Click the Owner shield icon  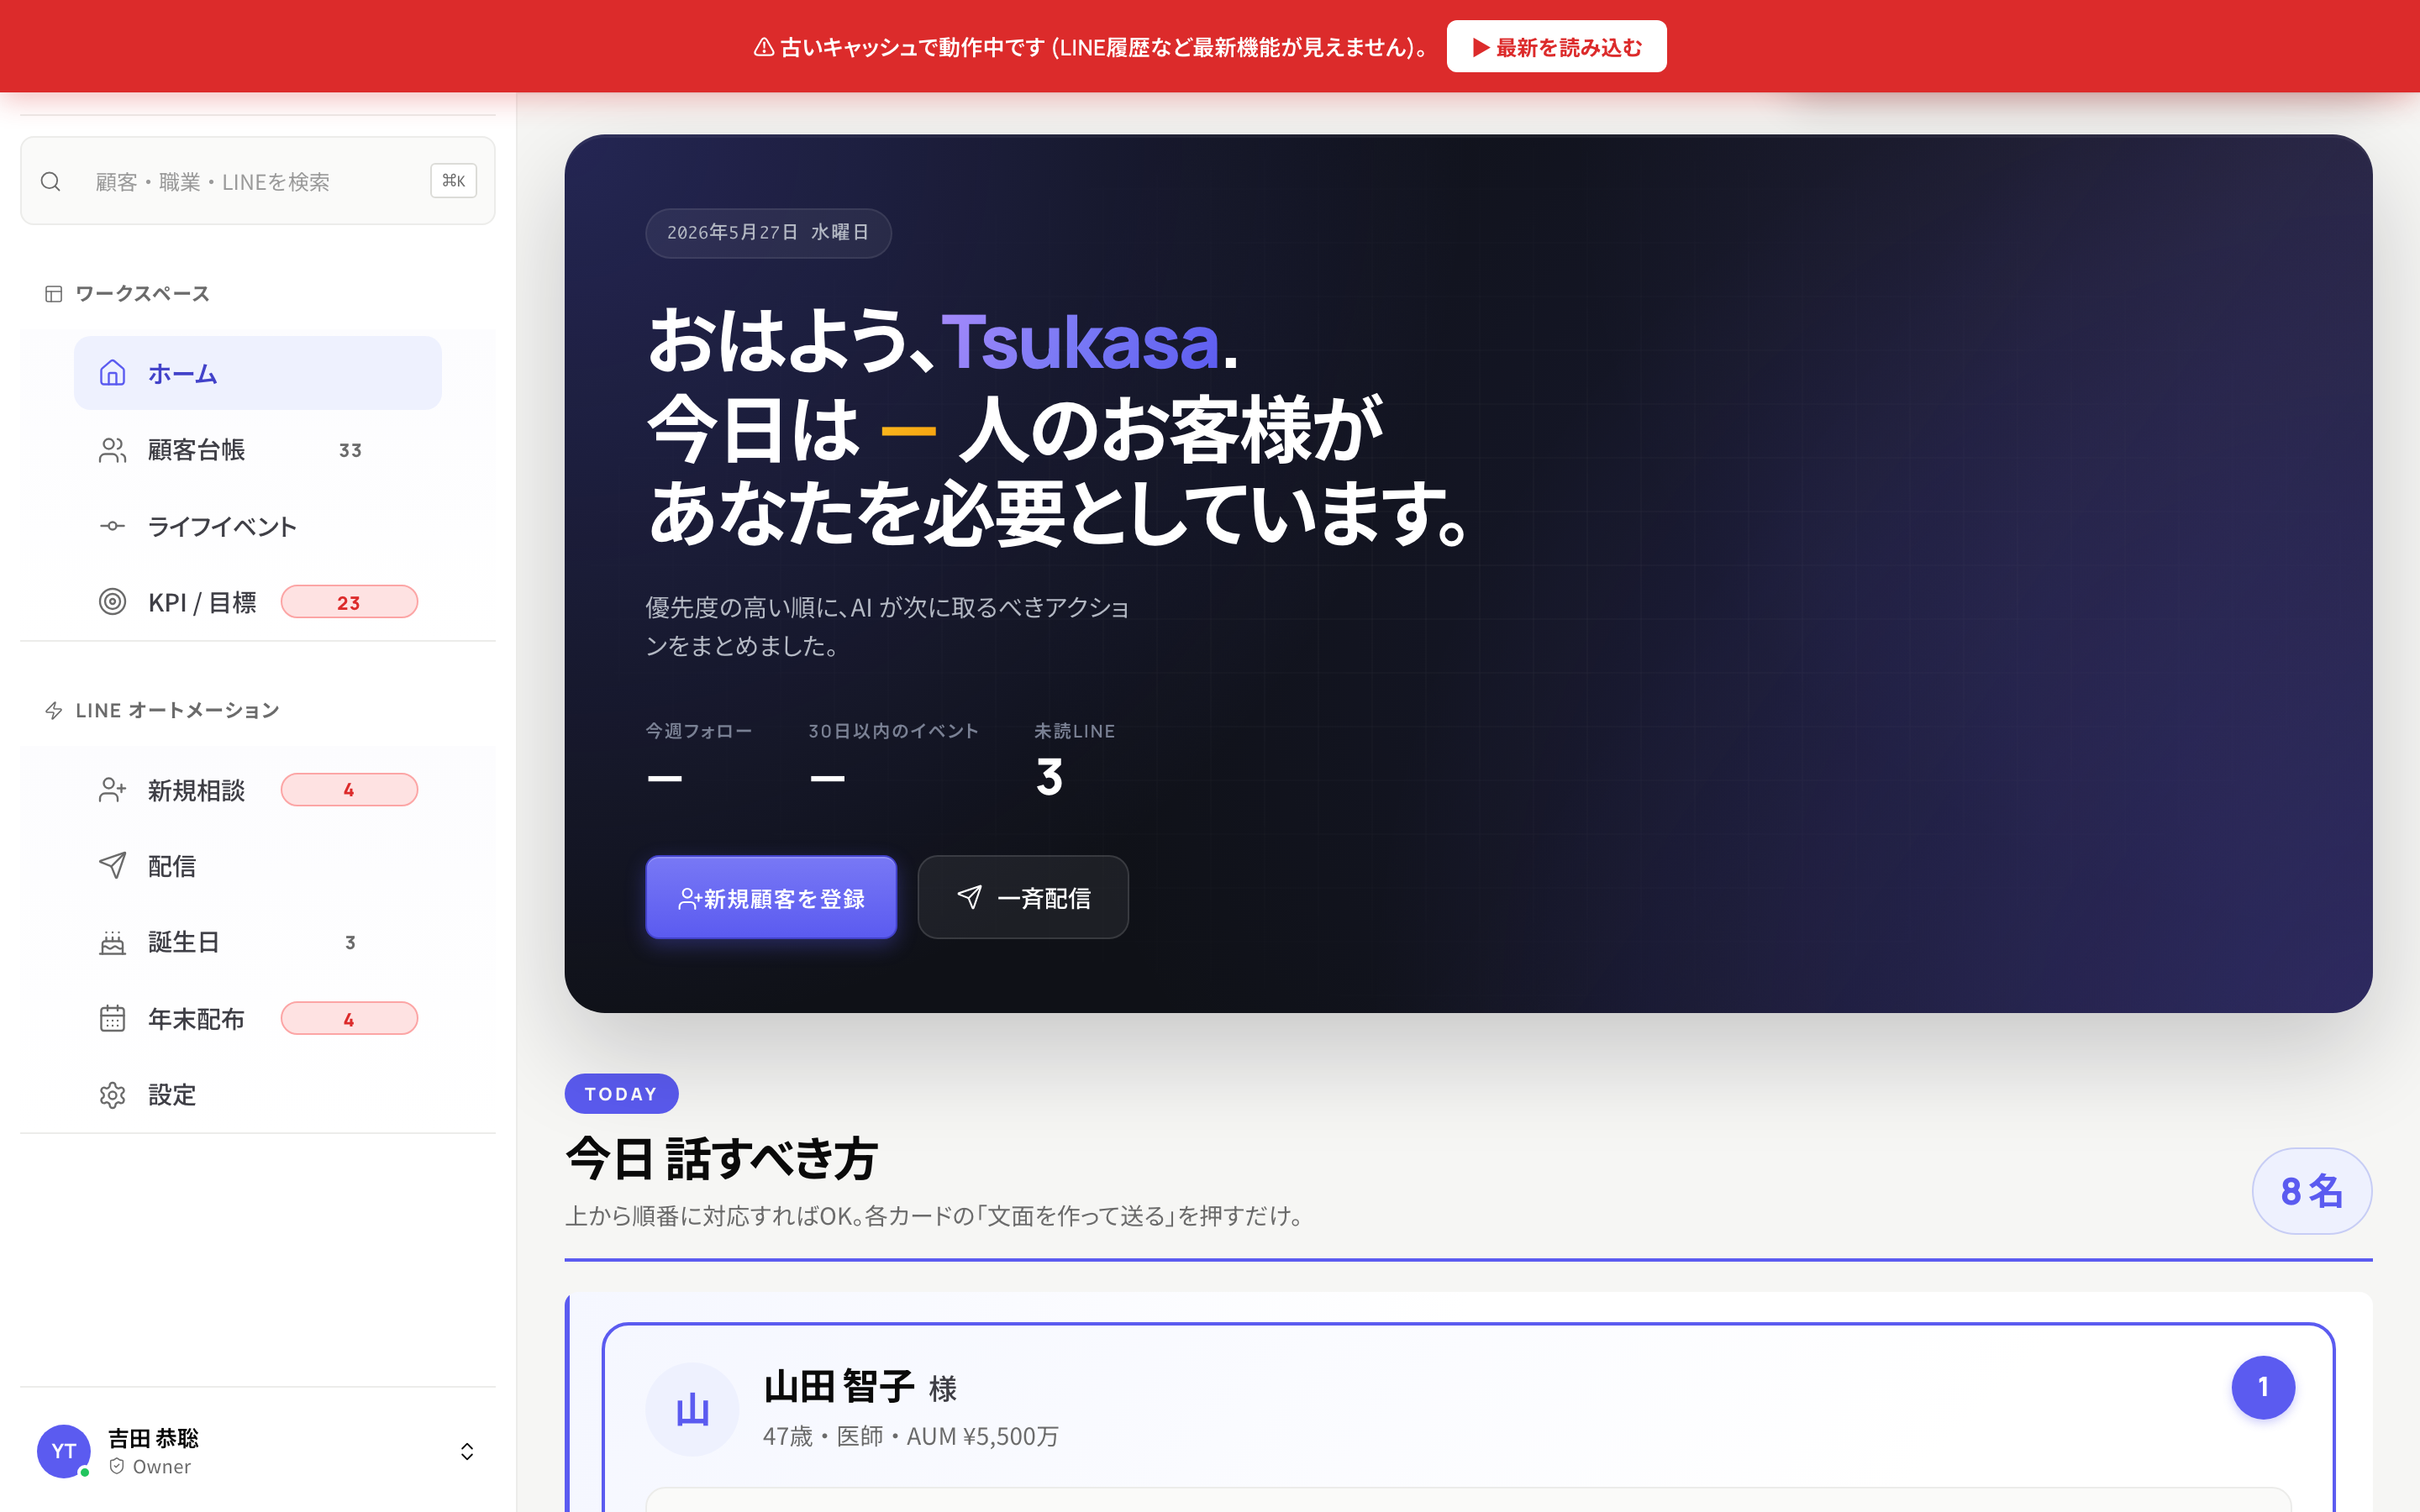click(117, 1466)
